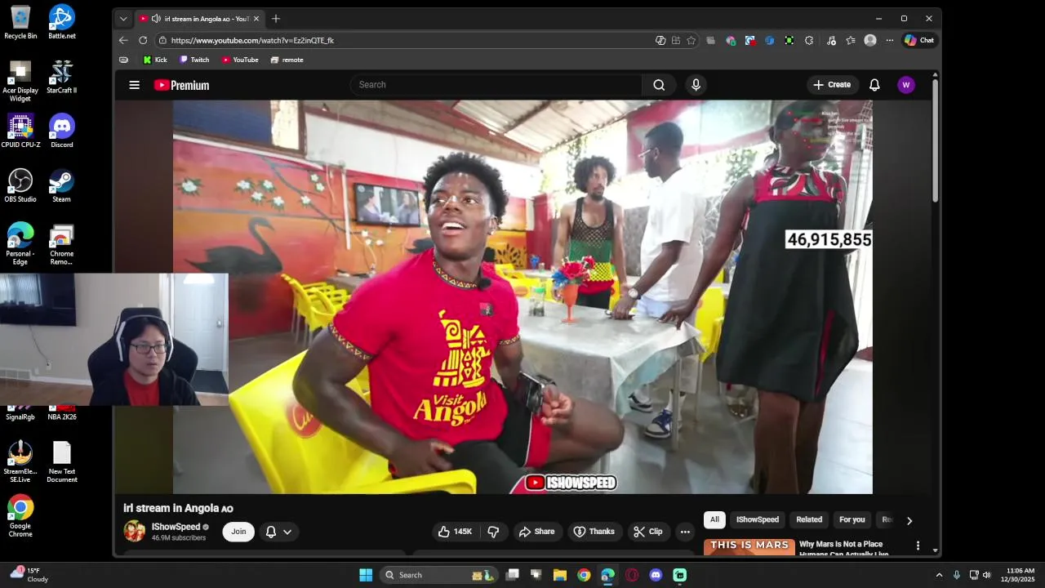Click the Join channel button

click(x=238, y=532)
